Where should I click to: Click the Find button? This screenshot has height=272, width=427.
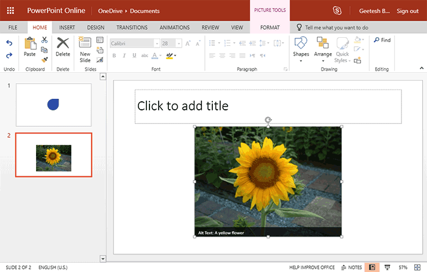(x=382, y=40)
